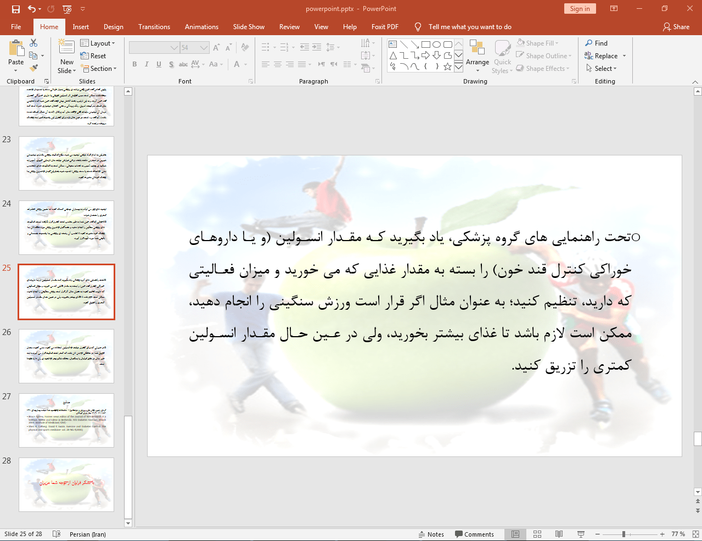This screenshot has height=541, width=702.
Task: Open the Comments pane
Action: click(475, 534)
